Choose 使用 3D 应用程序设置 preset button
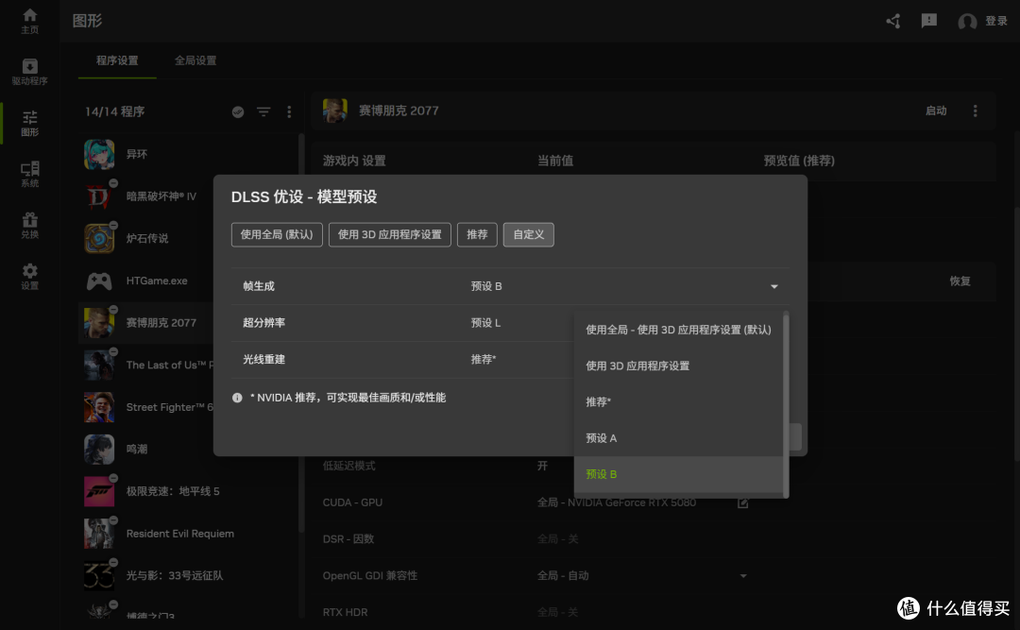Screen dimensions: 1020x630 [390, 234]
